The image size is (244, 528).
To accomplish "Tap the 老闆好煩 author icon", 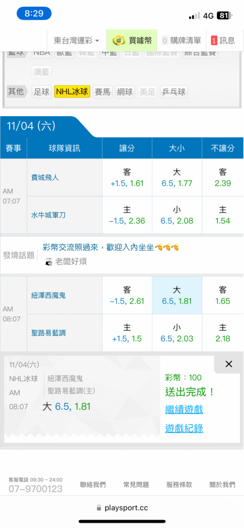I will coord(49,262).
